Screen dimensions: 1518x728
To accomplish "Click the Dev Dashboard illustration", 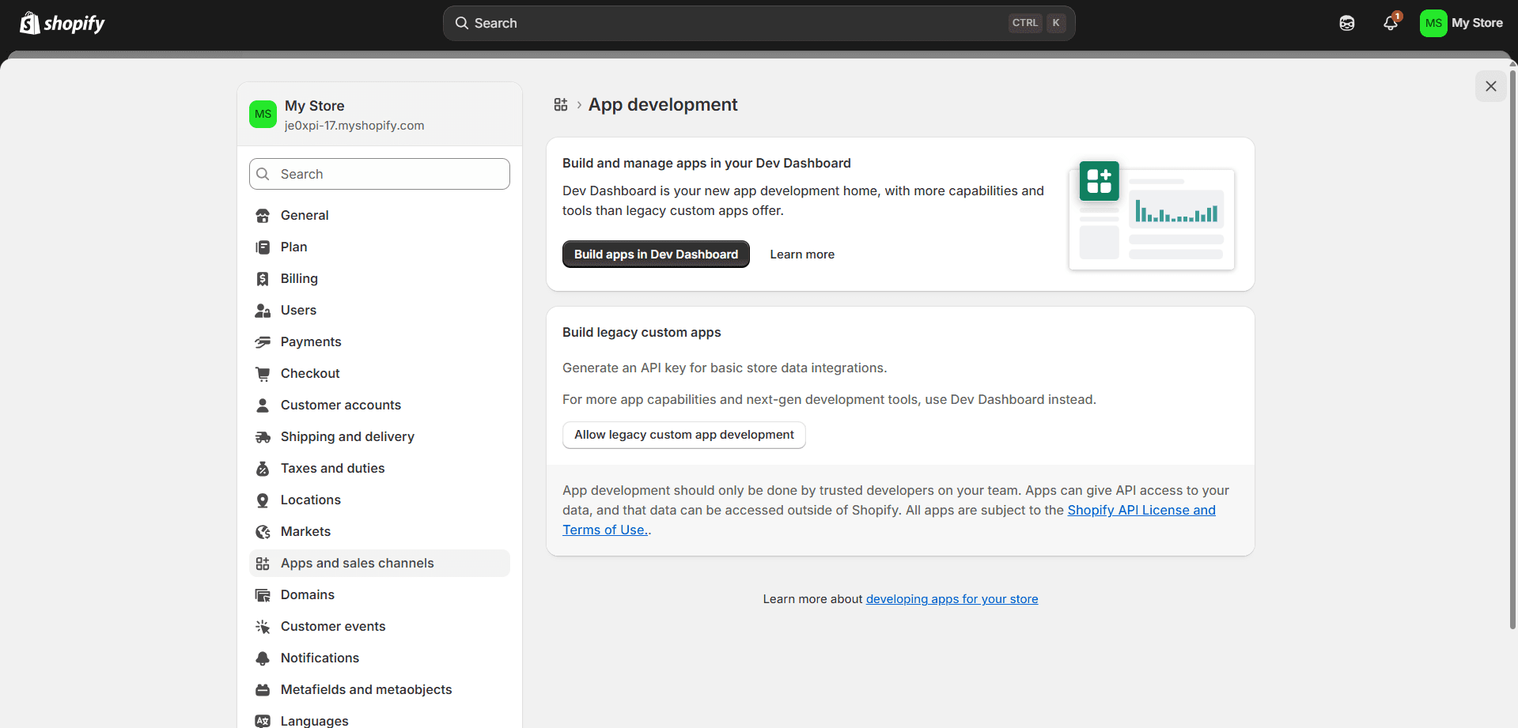I will (x=1152, y=215).
